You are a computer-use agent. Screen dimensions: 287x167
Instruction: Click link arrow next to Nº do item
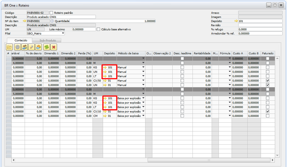[24, 21]
